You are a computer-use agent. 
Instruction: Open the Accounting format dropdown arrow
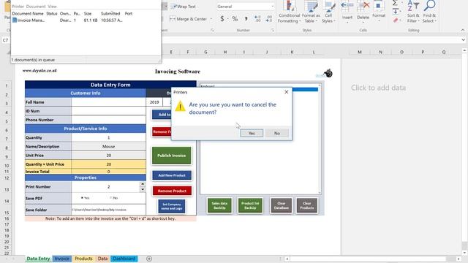click(x=227, y=19)
